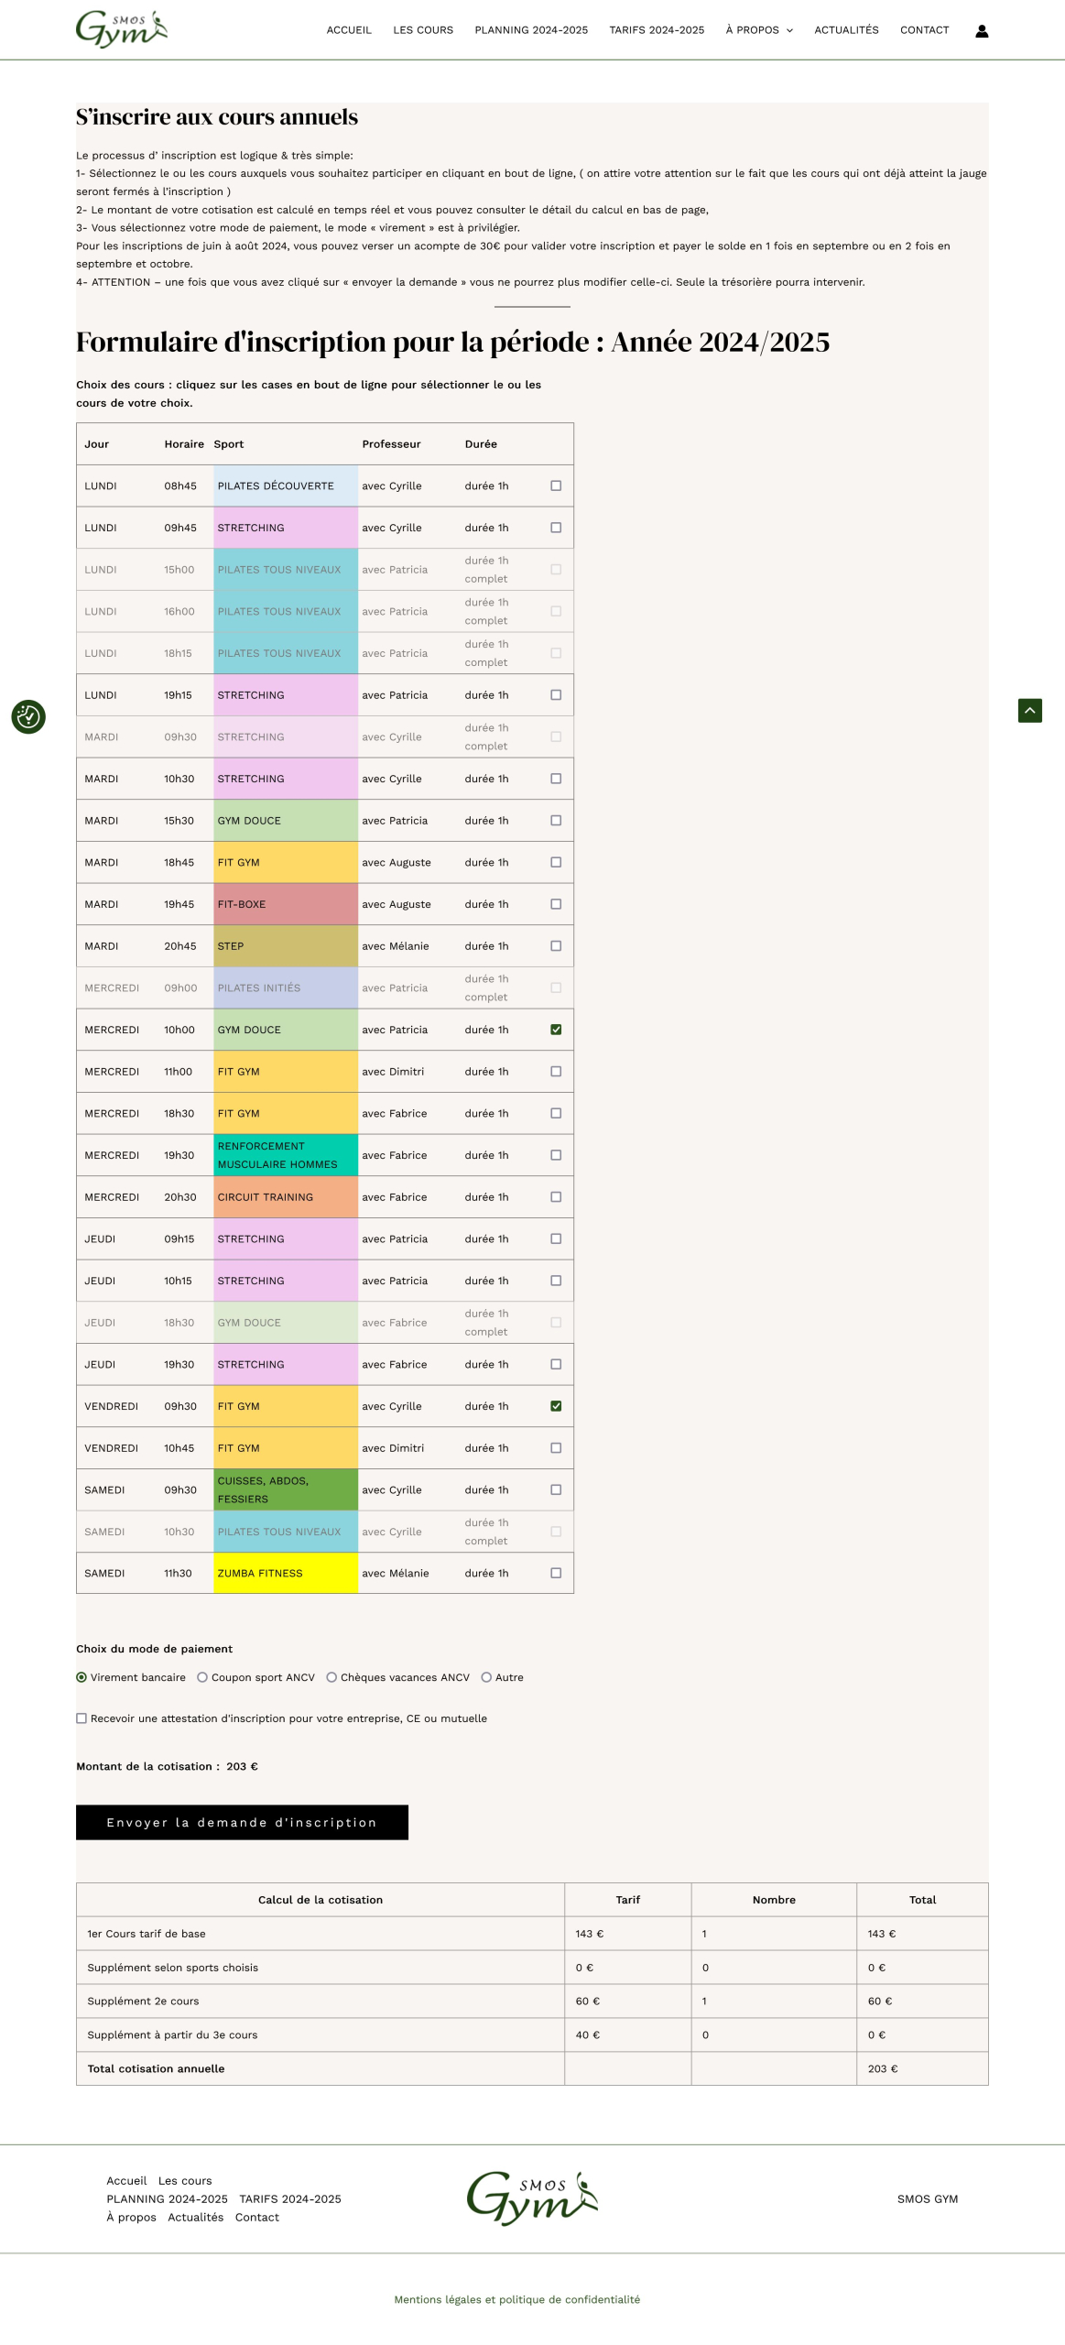Choose Chèques vacances ANCV radio button

pos(331,1678)
